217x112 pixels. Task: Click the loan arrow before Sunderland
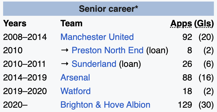pos(65,64)
